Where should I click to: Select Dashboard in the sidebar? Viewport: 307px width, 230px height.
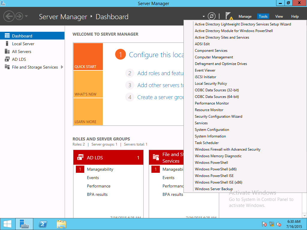(x=32, y=36)
